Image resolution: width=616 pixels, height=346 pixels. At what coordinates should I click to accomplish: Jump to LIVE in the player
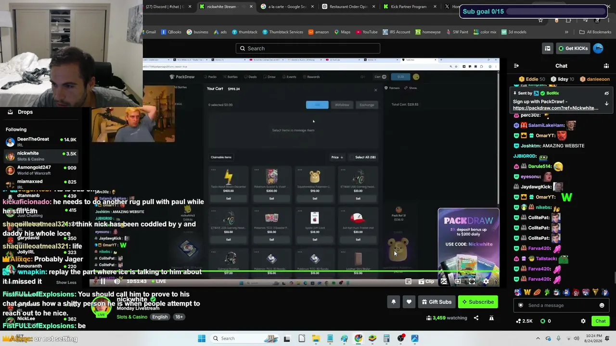158,282
